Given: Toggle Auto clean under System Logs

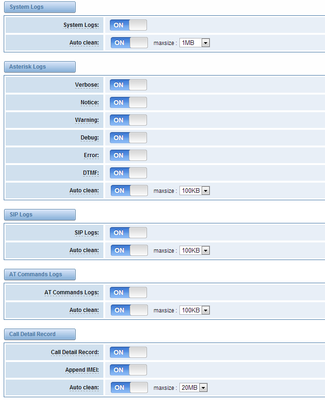Looking at the screenshot, I should pyautogui.click(x=129, y=43).
